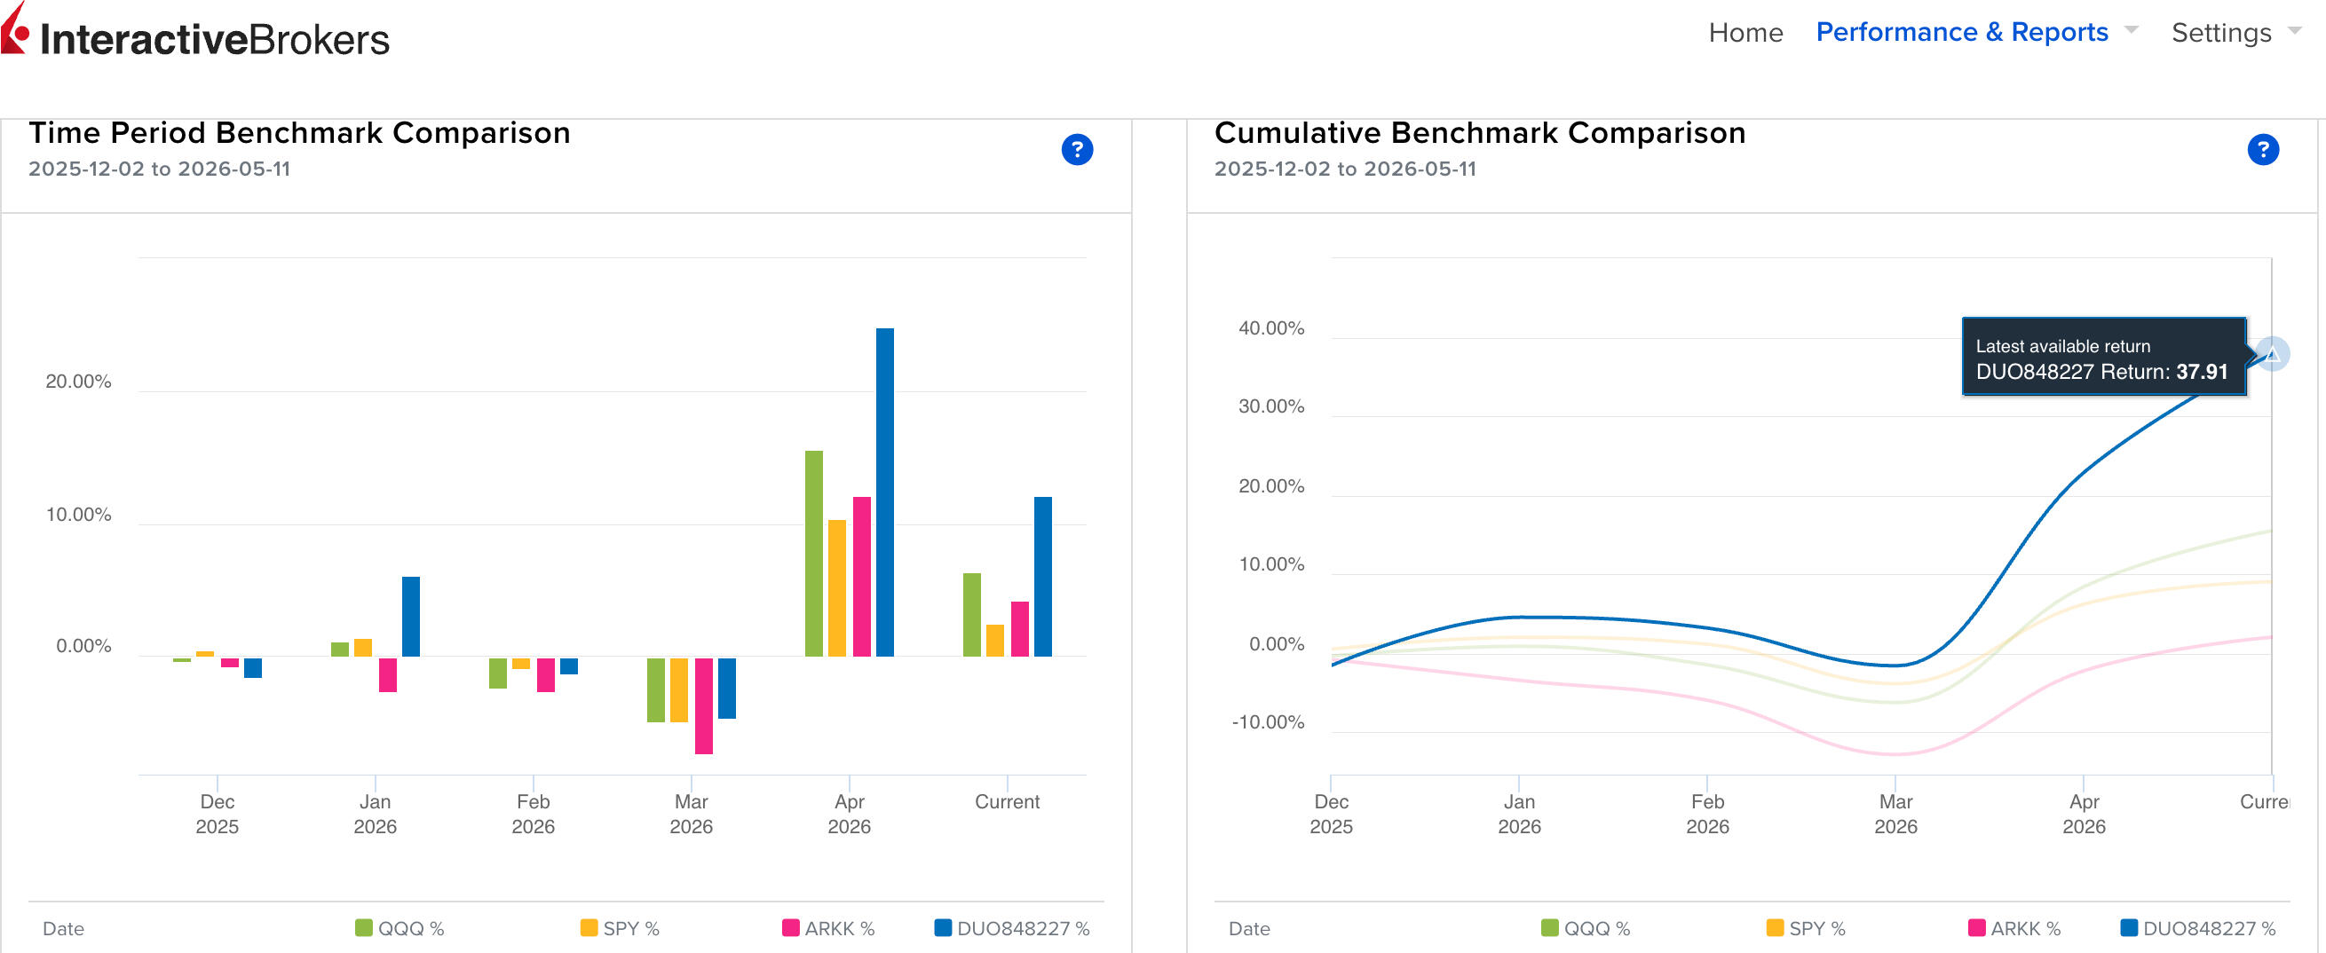The image size is (2326, 953).
Task: Toggle DUO848227 % in time period legend
Action: 1011,928
